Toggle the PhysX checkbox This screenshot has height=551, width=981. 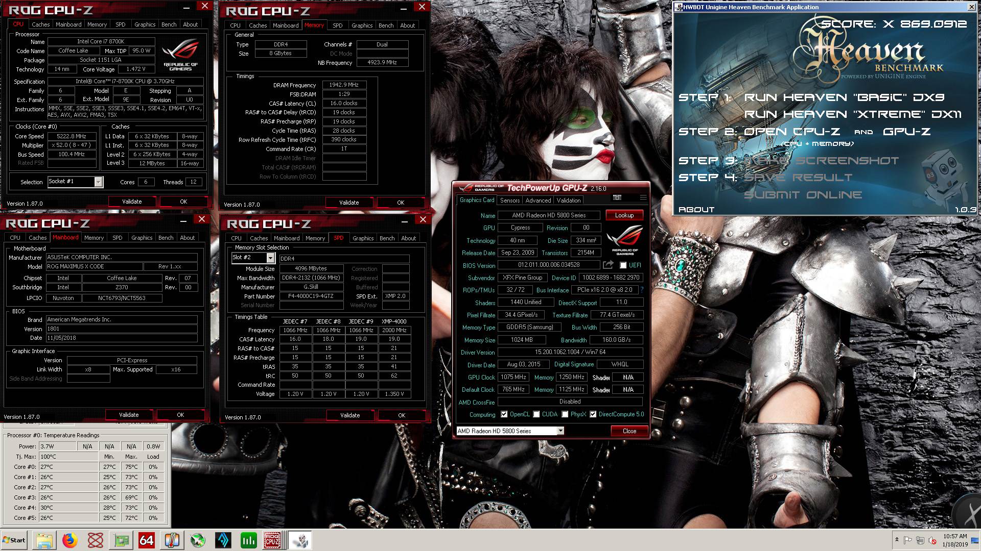[565, 414]
